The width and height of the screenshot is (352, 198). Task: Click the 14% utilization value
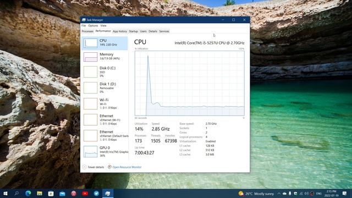click(139, 129)
